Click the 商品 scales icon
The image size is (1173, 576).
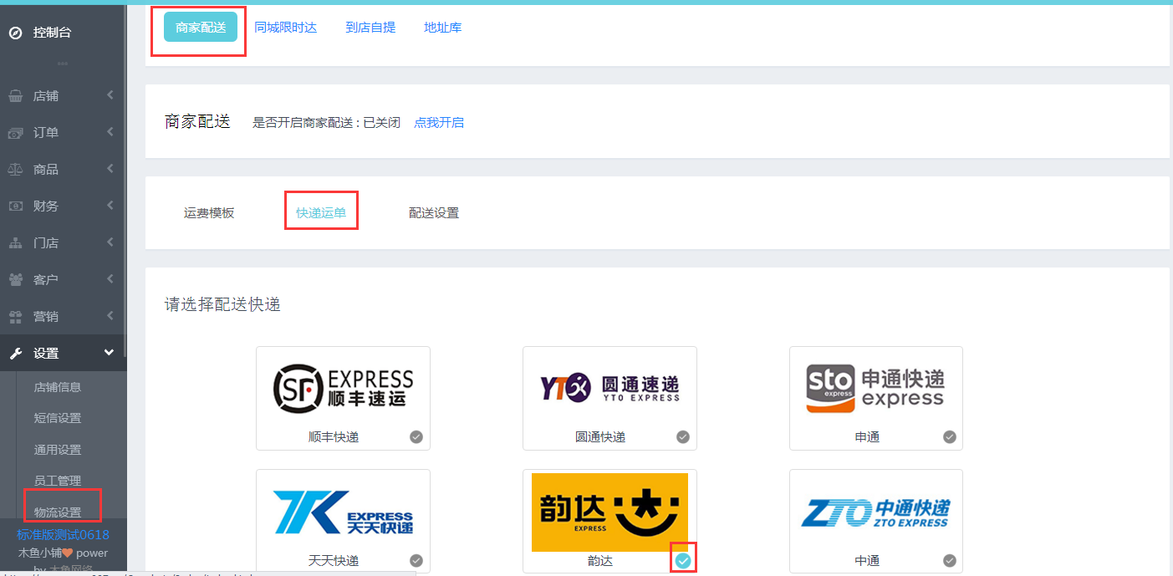tap(15, 170)
